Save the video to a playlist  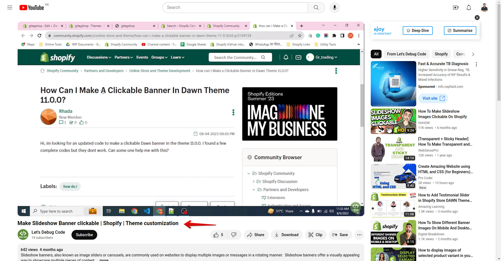click(x=340, y=235)
